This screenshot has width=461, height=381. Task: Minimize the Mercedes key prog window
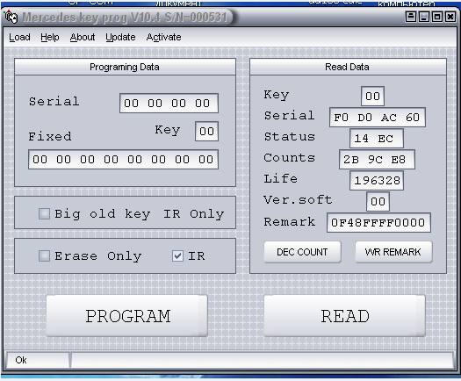pyautogui.click(x=423, y=17)
